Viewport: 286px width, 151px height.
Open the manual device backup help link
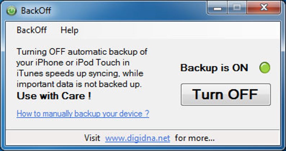click(x=83, y=114)
